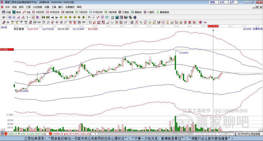Select the n² square tool
Viewport: 263px width, 141px height.
pos(44,22)
